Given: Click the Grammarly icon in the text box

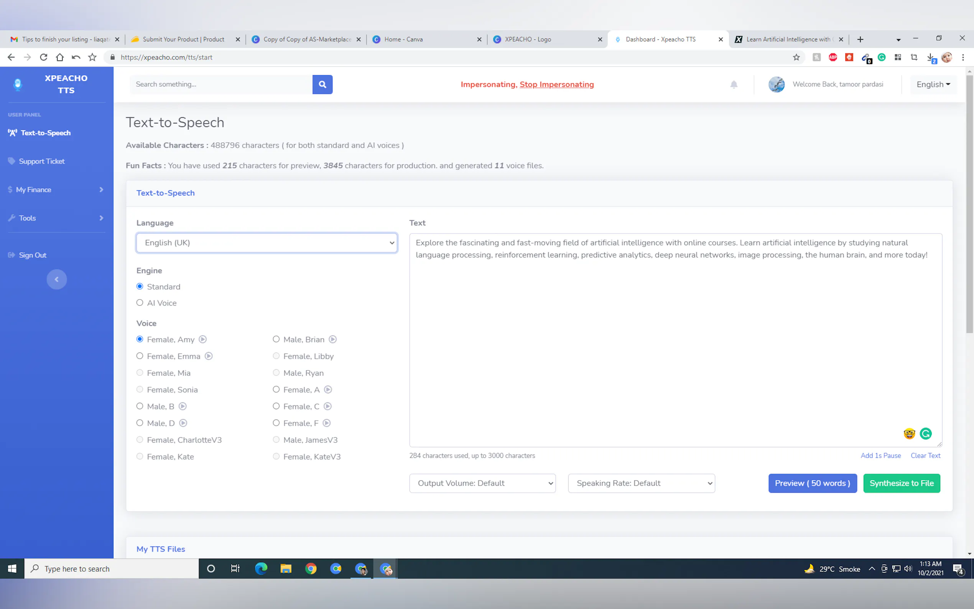Looking at the screenshot, I should [x=925, y=433].
